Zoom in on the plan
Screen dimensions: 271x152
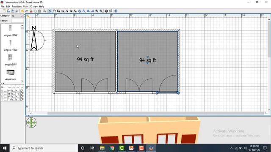click(x=97, y=11)
